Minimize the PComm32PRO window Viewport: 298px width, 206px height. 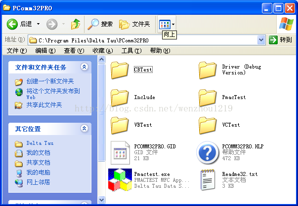tap(267, 8)
